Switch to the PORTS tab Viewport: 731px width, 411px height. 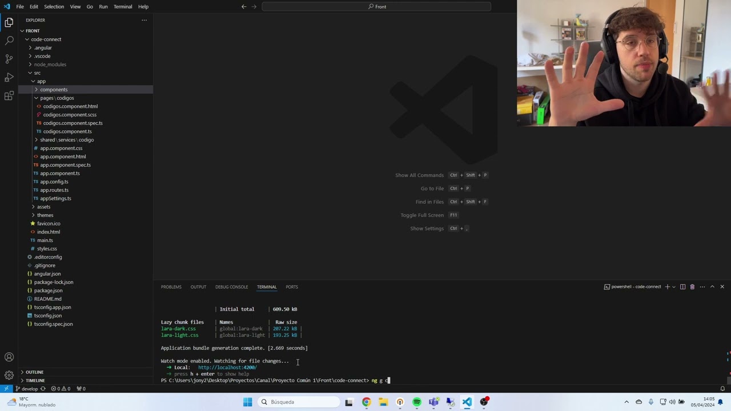pos(292,287)
